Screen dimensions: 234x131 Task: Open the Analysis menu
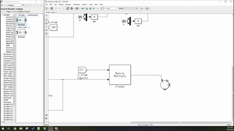tap(84, 4)
